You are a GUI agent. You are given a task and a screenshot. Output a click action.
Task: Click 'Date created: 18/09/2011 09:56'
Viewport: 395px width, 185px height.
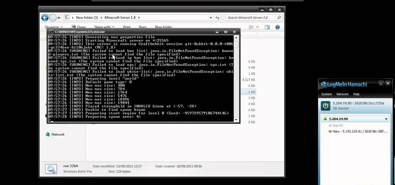click(x=179, y=166)
